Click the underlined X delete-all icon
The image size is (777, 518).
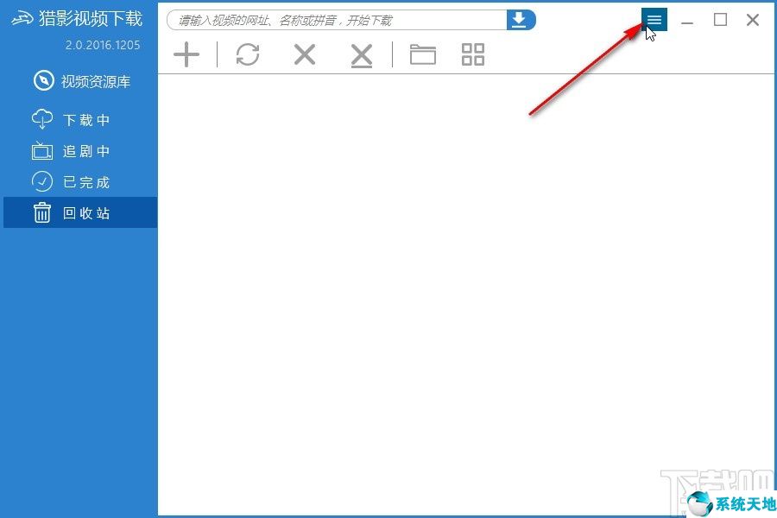click(361, 55)
